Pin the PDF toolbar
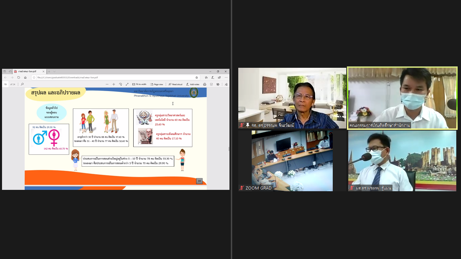The image size is (461, 259). pos(226,84)
